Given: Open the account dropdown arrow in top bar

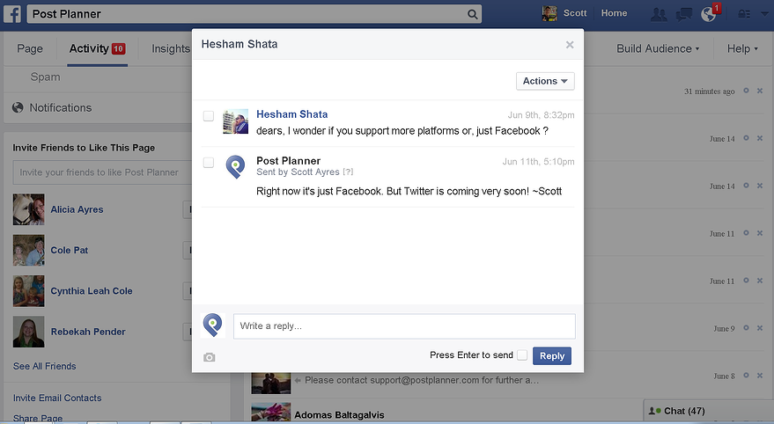Looking at the screenshot, I should (764, 14).
